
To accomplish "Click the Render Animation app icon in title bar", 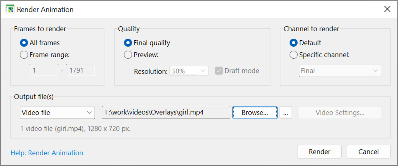I will coord(10,9).
